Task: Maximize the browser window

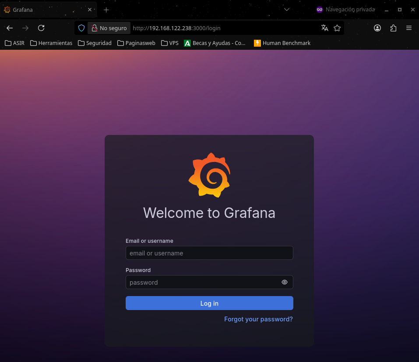Action: tap(399, 10)
